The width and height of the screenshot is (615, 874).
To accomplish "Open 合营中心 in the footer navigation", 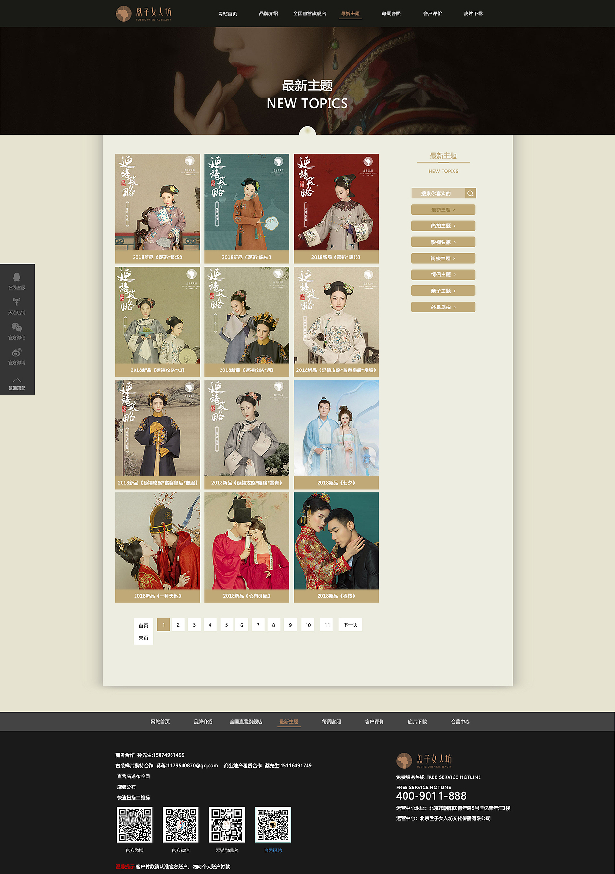I will tap(460, 722).
